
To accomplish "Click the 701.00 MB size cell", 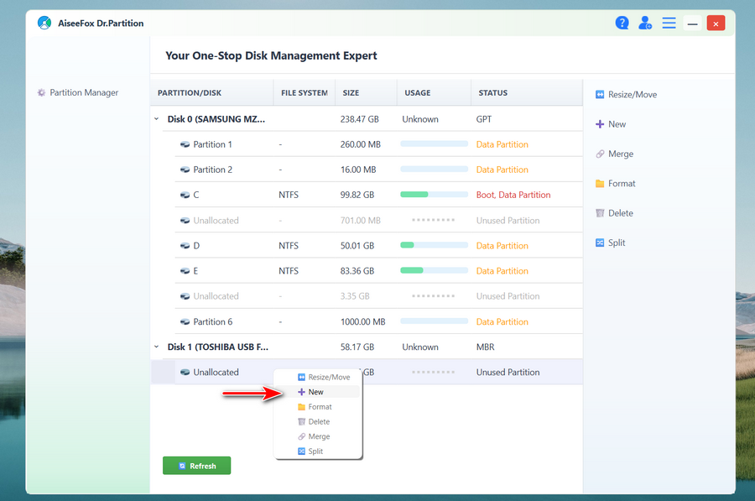I will (360, 221).
